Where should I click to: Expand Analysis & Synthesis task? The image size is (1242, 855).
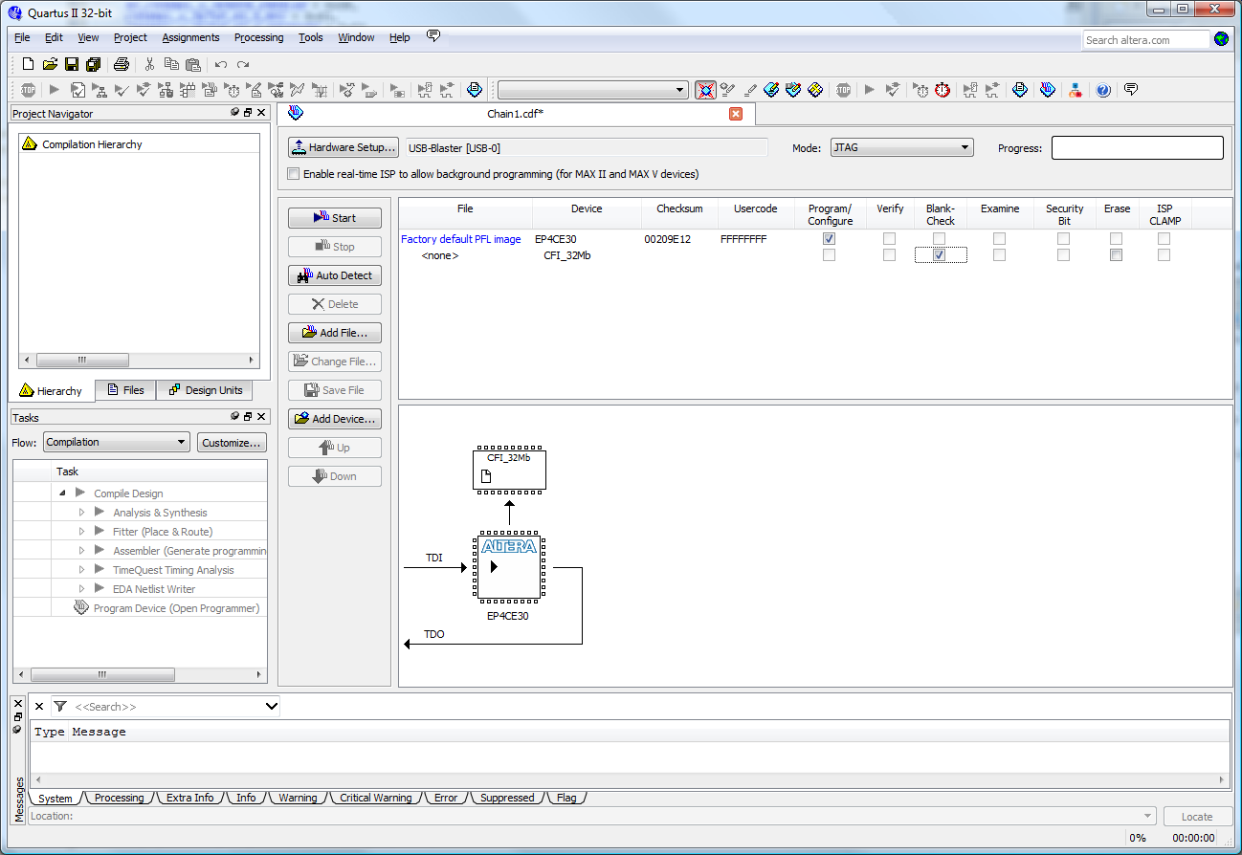click(x=82, y=513)
